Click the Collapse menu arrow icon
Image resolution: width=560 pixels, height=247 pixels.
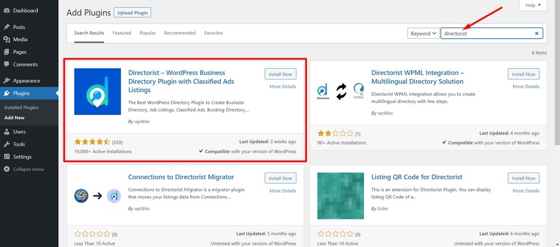pyautogui.click(x=6, y=169)
